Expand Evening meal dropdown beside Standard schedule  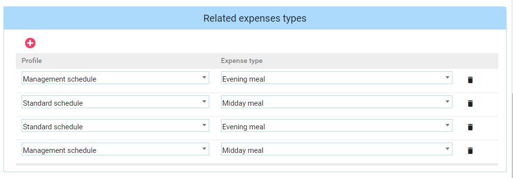(x=337, y=125)
